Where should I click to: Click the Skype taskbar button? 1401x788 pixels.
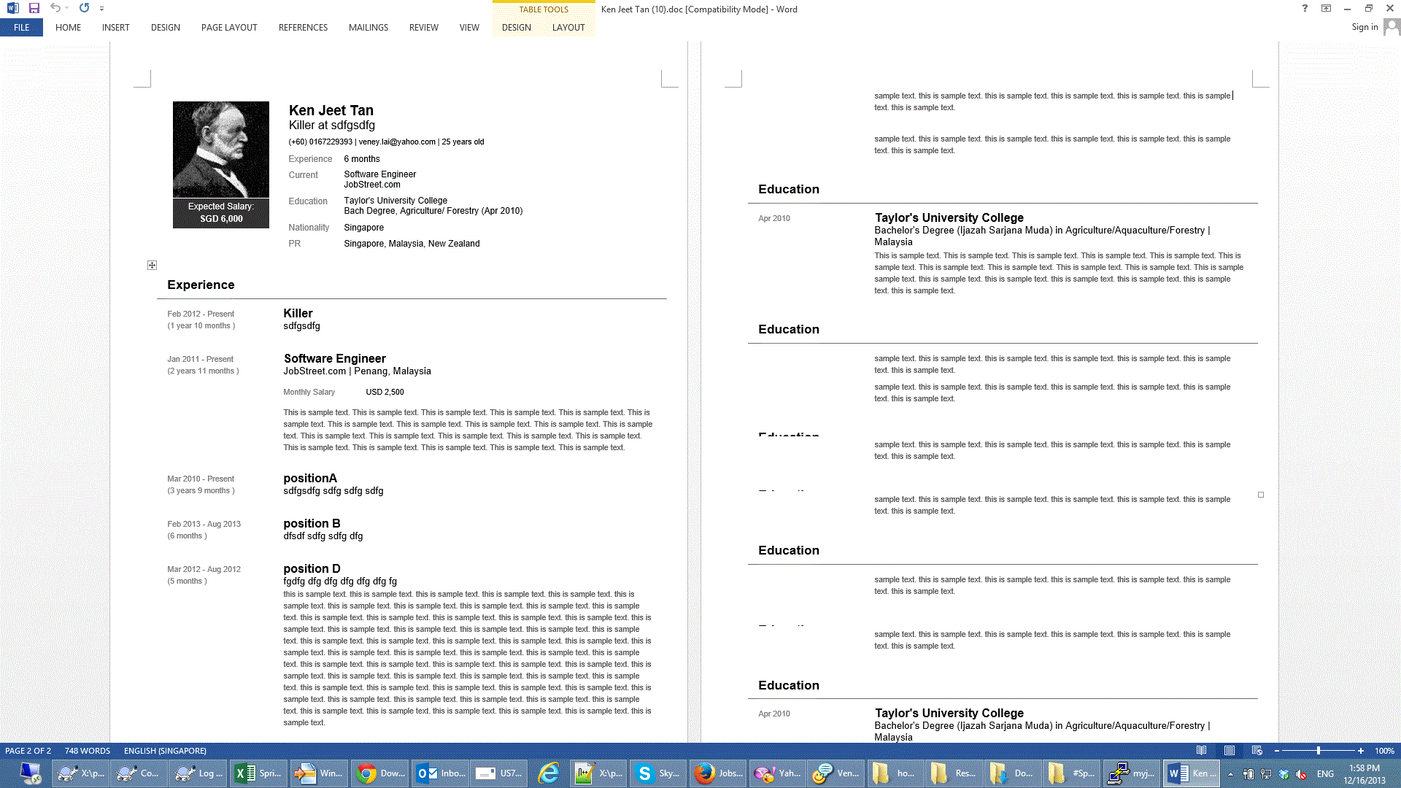[x=658, y=773]
